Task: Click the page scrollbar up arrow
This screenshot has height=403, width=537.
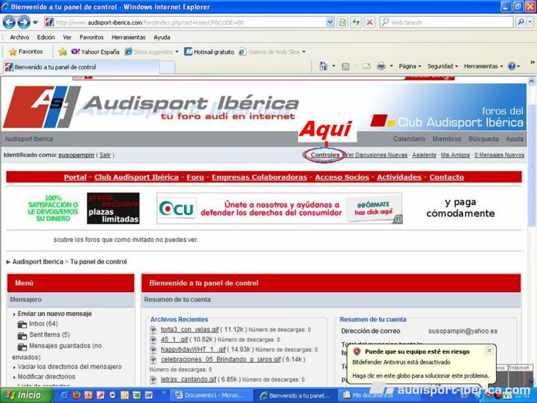Action: 531,81
